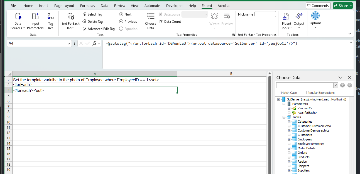This screenshot has height=174, width=360.
Task: Expand the <wr:set/> tree node
Action: pyautogui.click(x=289, y=108)
